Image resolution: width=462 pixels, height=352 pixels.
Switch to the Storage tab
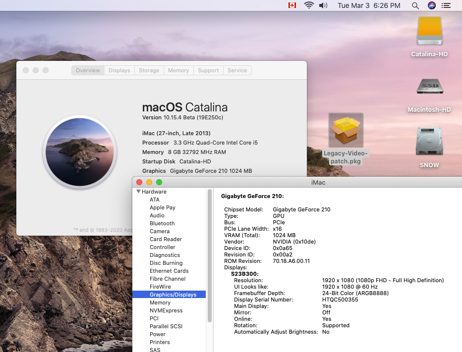149,70
